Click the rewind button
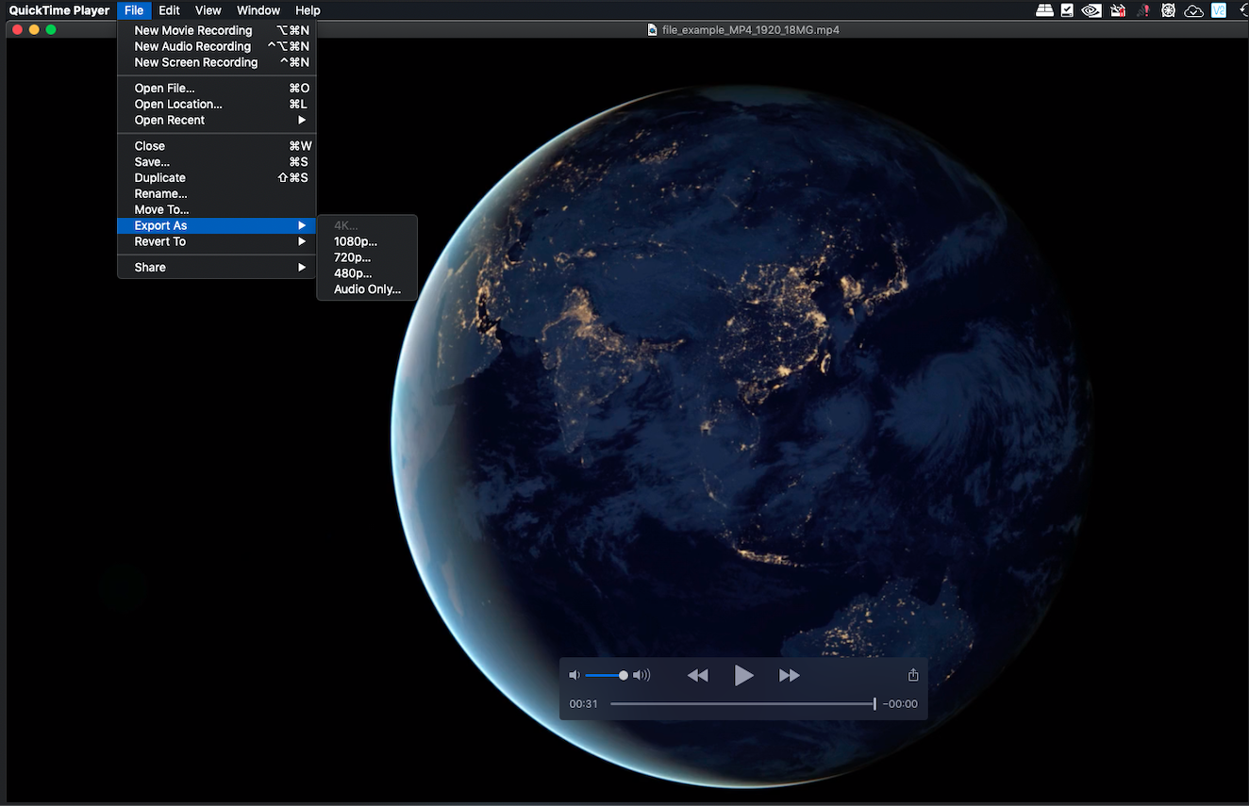Screen dimensions: 1249x806 click(x=697, y=675)
